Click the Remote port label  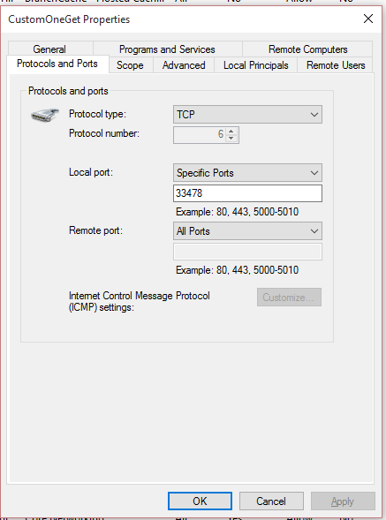click(x=95, y=230)
